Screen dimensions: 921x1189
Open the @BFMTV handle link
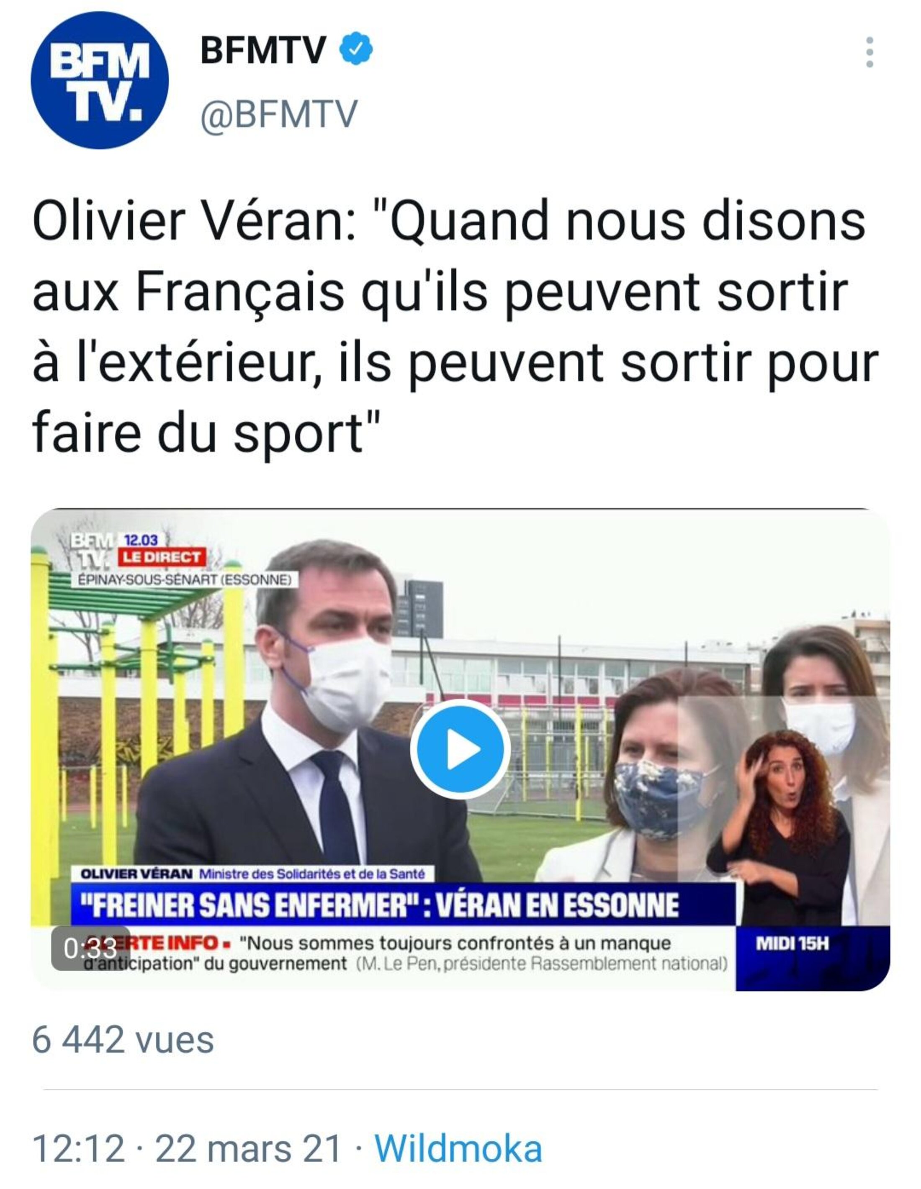(279, 115)
